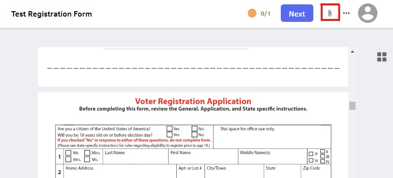Tick the Jr suffix checkbox
The image size is (393, 178).
tap(311, 154)
